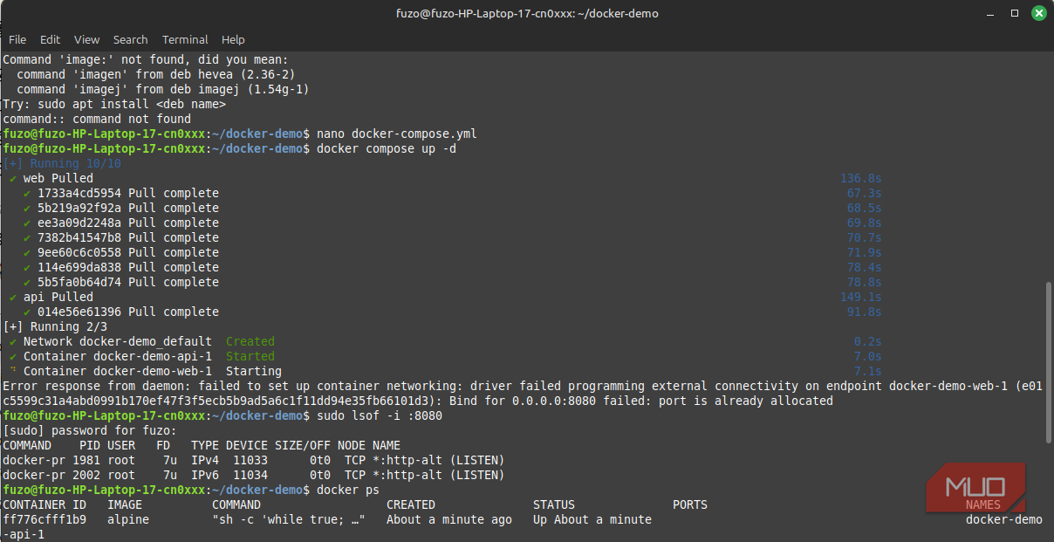Click the 'docker ps' command
Image resolution: width=1054 pixels, height=542 pixels.
point(348,490)
